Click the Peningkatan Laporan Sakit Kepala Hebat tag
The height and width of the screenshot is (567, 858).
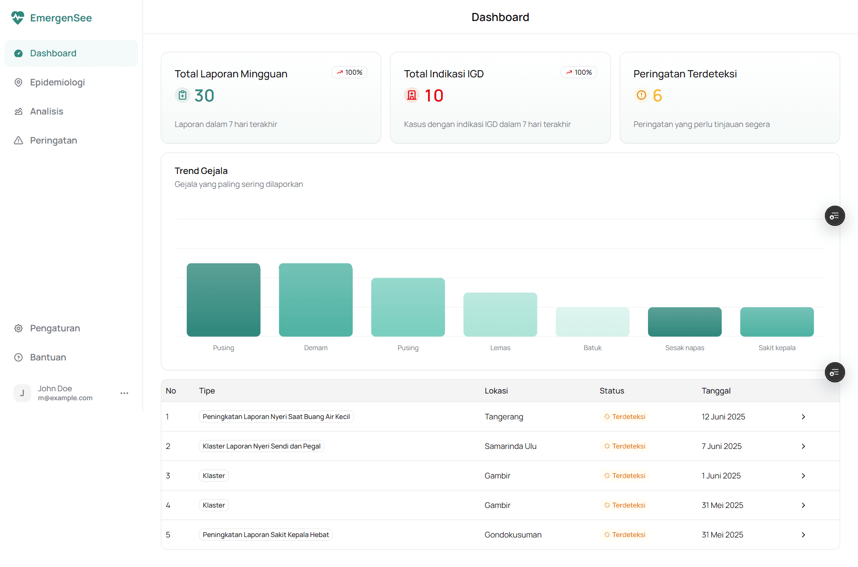265,535
